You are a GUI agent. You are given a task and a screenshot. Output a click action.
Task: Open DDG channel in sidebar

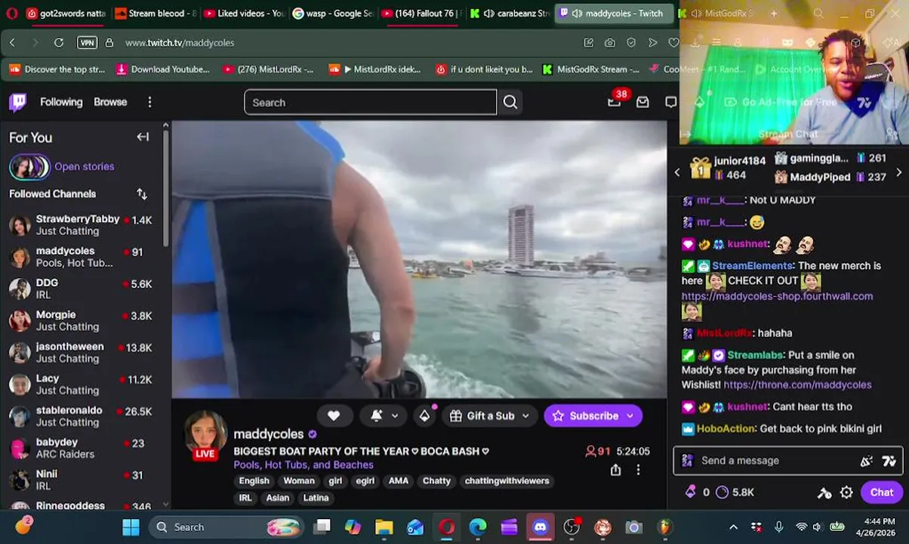(x=82, y=289)
